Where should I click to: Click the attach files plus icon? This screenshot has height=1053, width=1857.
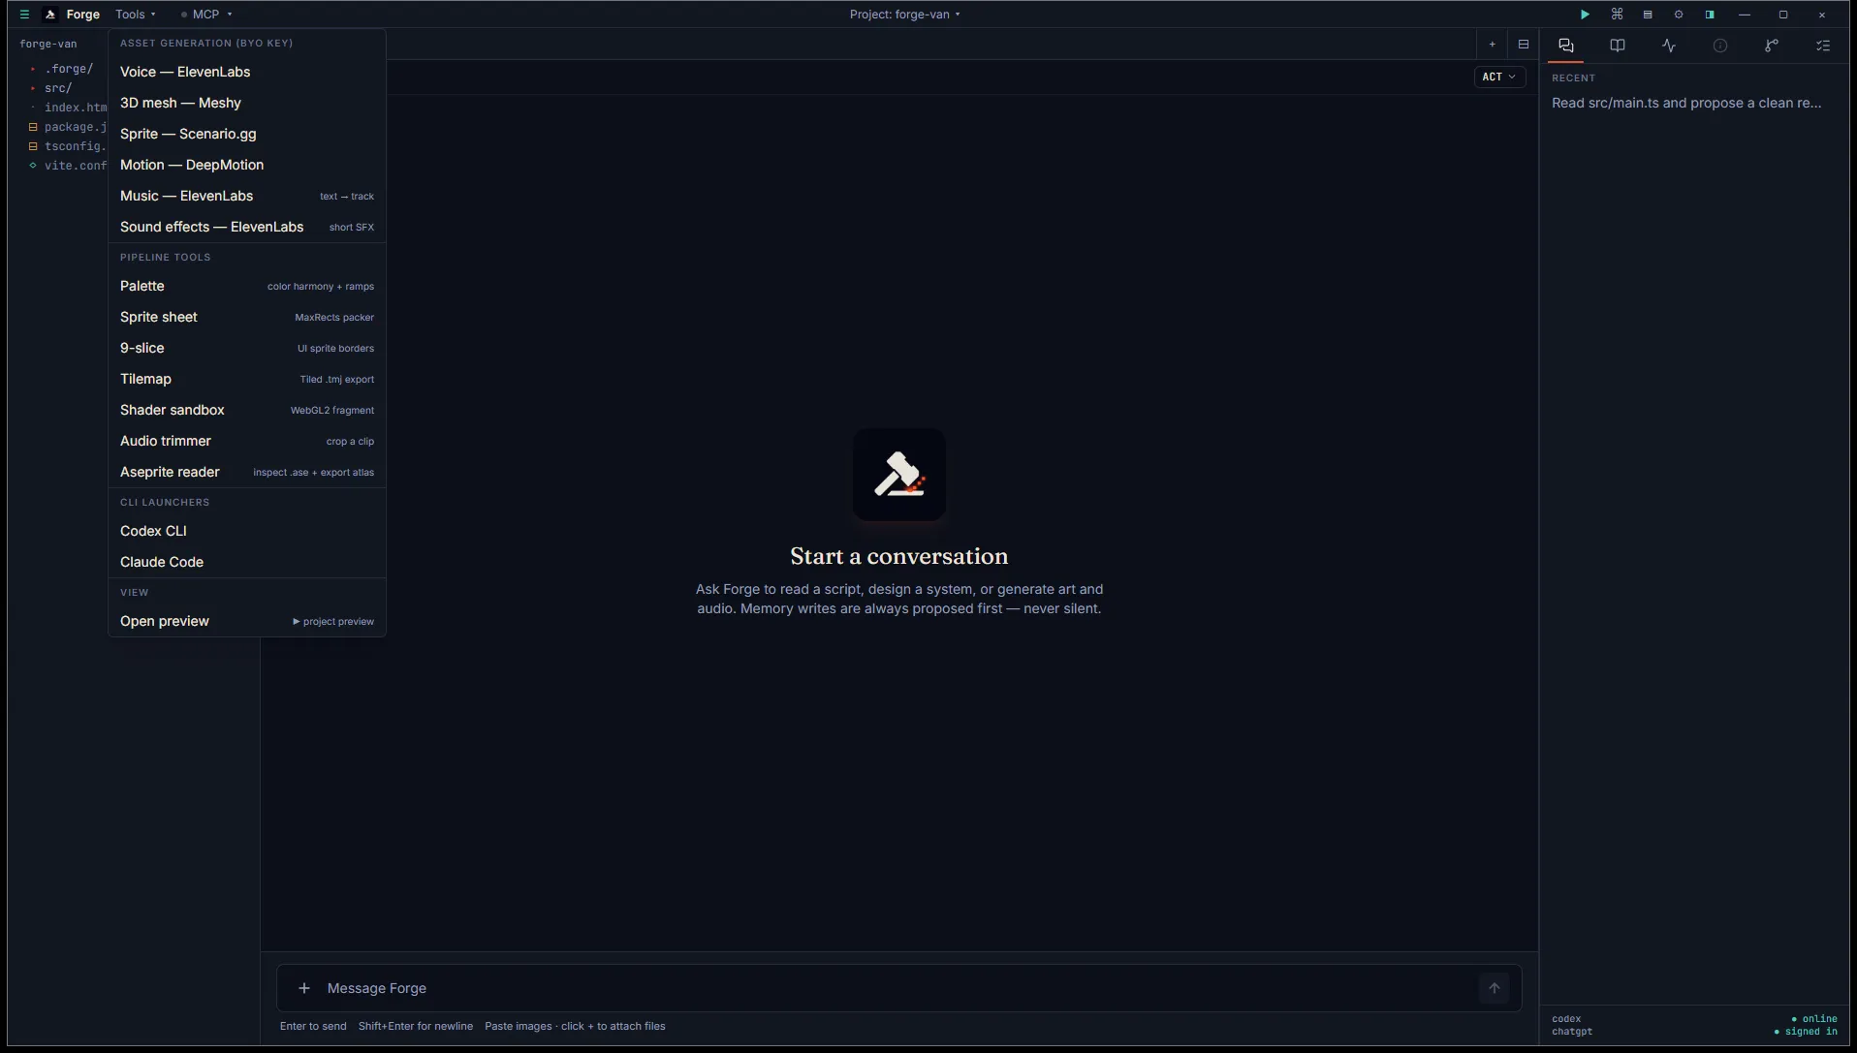coord(304,988)
